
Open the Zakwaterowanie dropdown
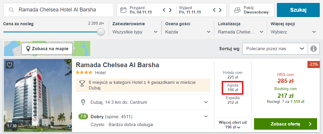[135, 32]
